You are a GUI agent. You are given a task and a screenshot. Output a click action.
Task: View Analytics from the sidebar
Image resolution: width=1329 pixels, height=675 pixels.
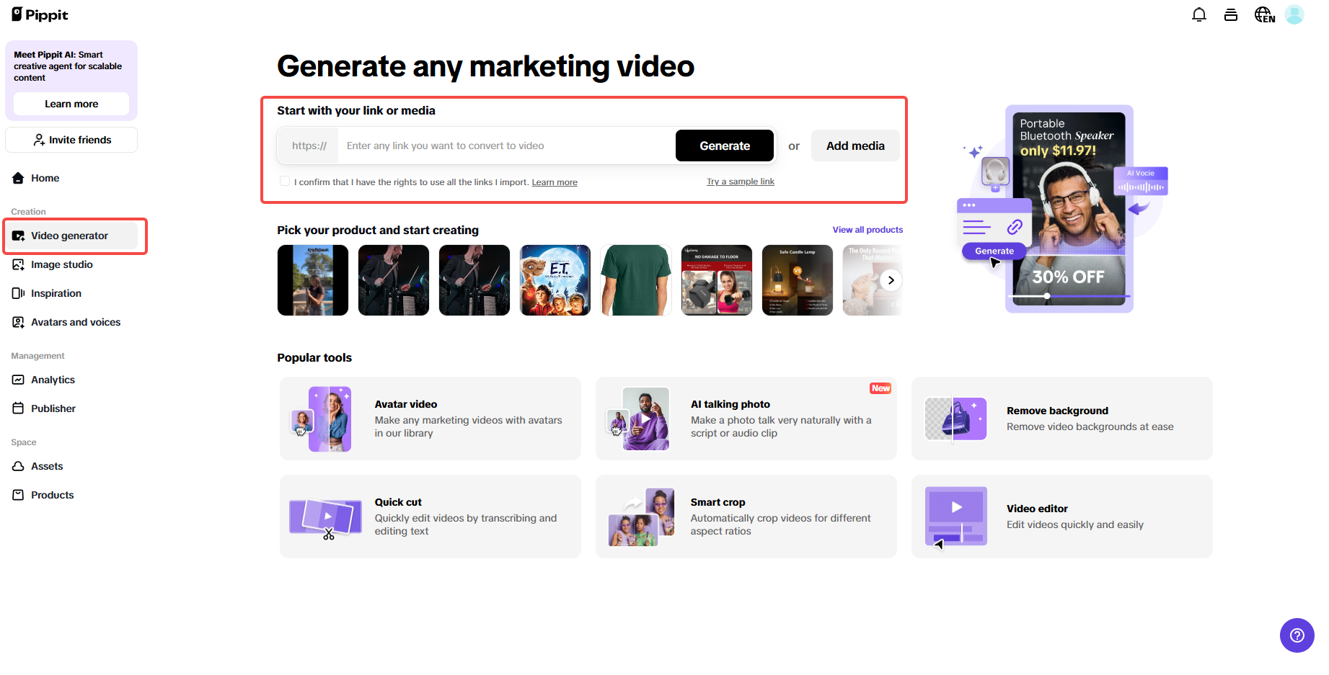click(x=52, y=380)
